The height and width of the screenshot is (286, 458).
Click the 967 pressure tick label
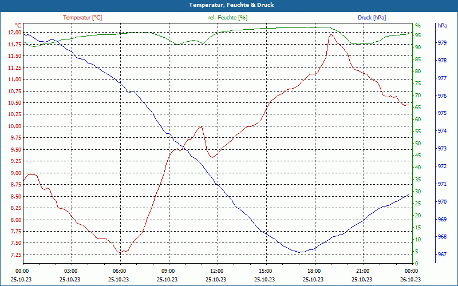point(443,254)
